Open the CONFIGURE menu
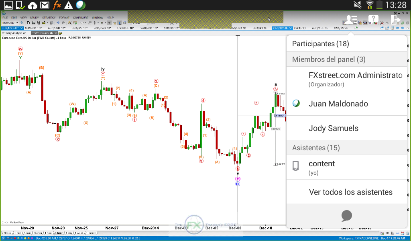The height and width of the screenshot is (241, 411). 81,18
